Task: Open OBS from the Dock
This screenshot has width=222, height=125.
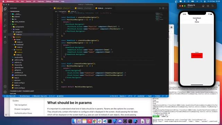Action: (125, 121)
